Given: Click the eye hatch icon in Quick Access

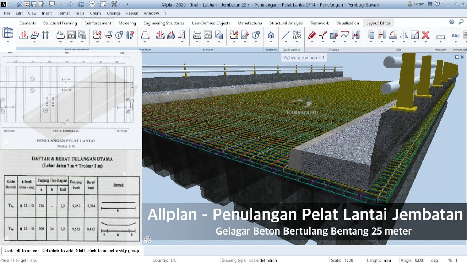Looking at the screenshot, I should pyautogui.click(x=297, y=35).
